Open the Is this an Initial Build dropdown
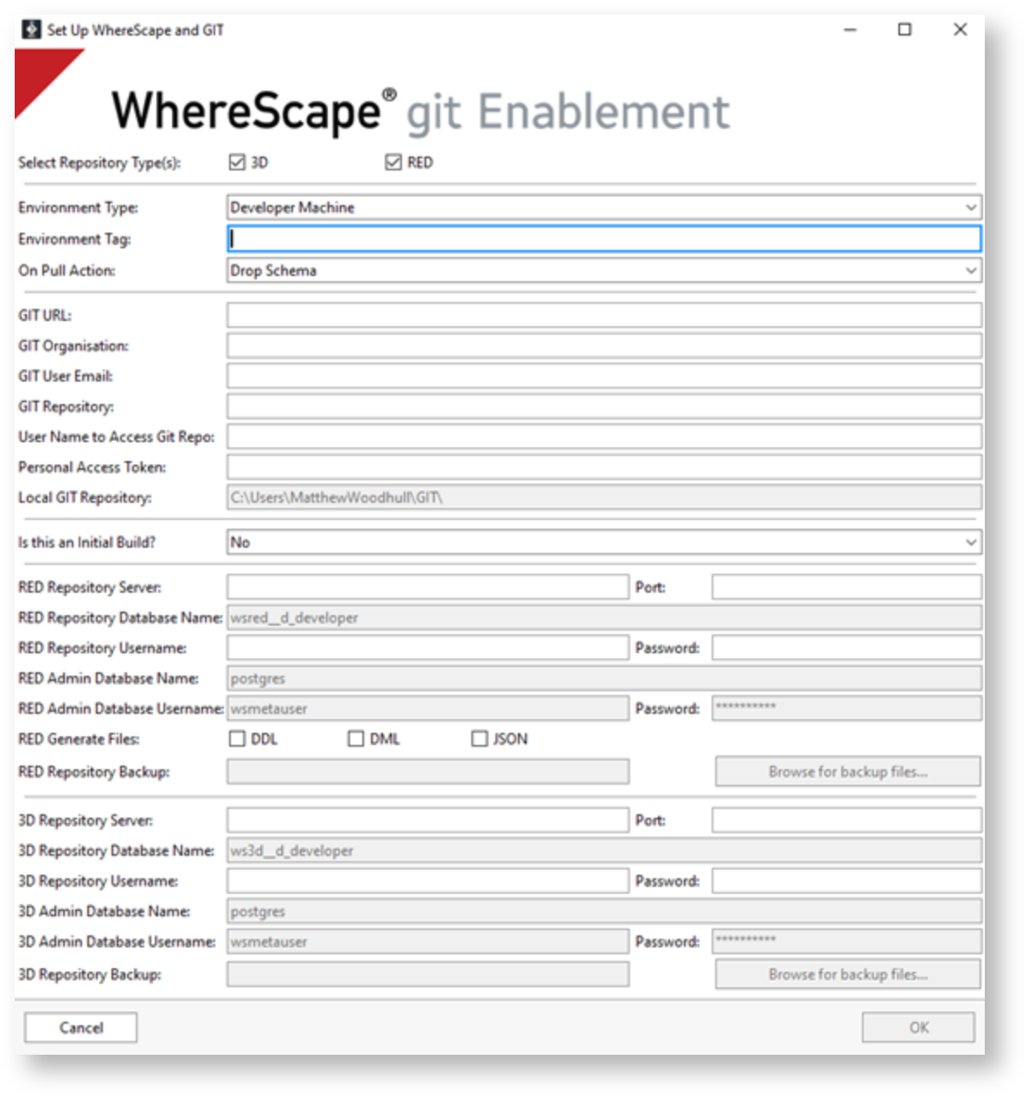The height and width of the screenshot is (1098, 1028). pyautogui.click(x=604, y=543)
